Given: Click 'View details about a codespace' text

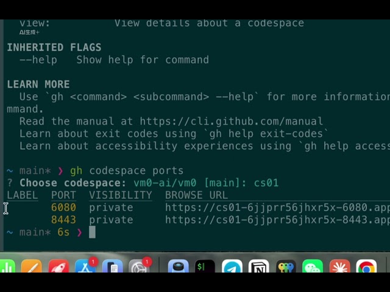Looking at the screenshot, I should [209, 23].
